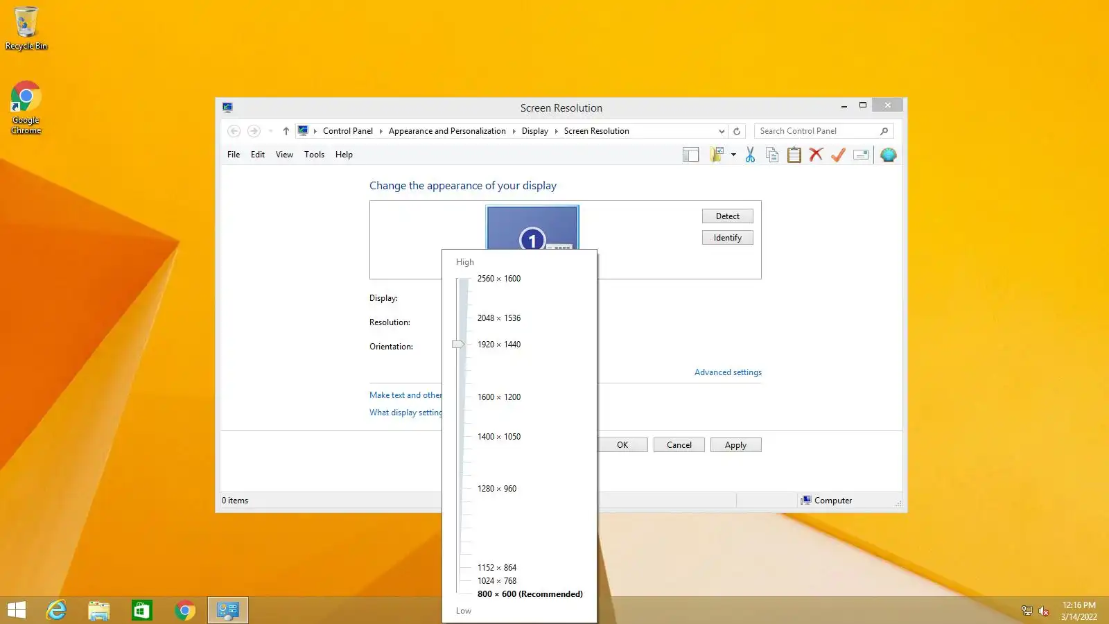The image size is (1109, 624).
Task: Open the File menu
Action: (x=234, y=155)
